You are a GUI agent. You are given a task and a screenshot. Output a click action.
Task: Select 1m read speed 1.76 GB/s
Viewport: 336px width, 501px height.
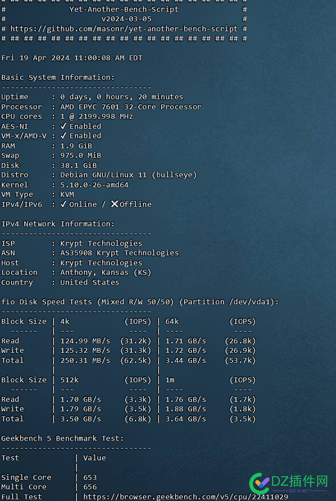(x=186, y=400)
